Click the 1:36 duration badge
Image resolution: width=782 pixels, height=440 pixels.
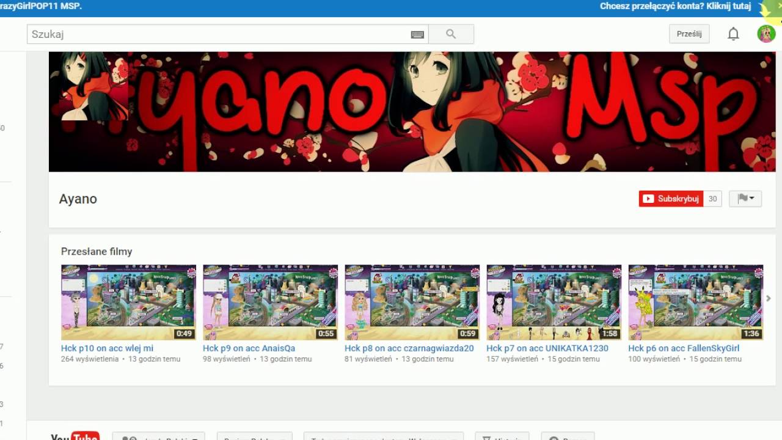[751, 334]
